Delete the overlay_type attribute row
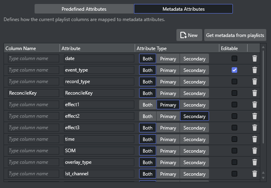The image size is (271, 188). 255,163
